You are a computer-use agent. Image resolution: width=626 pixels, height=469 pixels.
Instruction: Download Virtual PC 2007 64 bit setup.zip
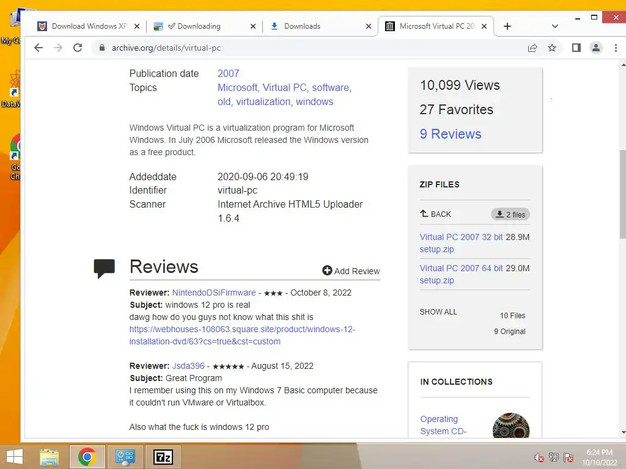[x=461, y=274]
